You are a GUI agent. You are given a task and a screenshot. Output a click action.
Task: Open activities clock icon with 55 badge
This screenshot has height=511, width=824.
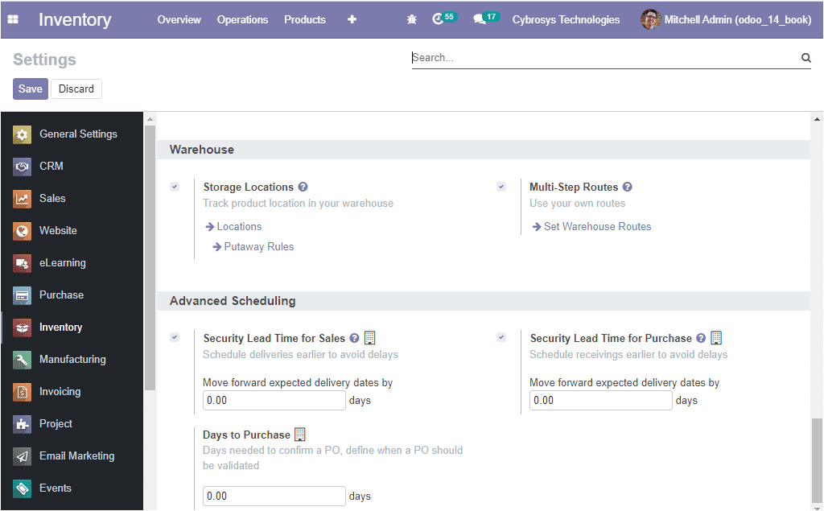444,19
